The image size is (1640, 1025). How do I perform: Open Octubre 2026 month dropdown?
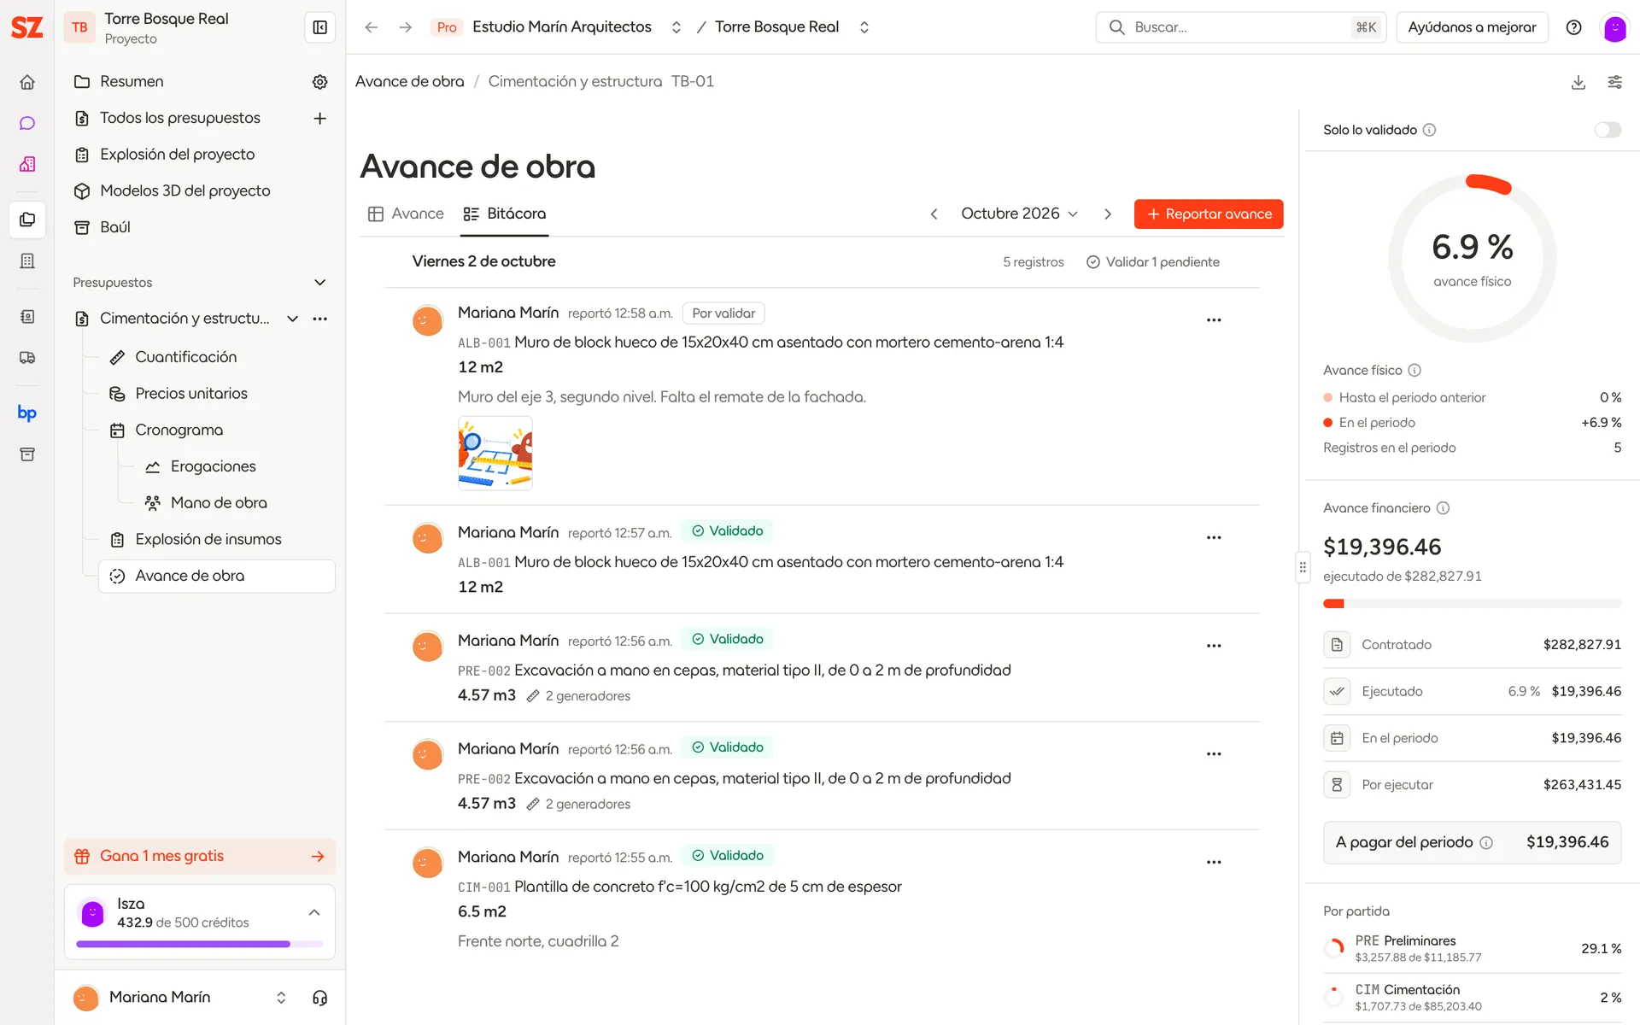click(x=1019, y=214)
